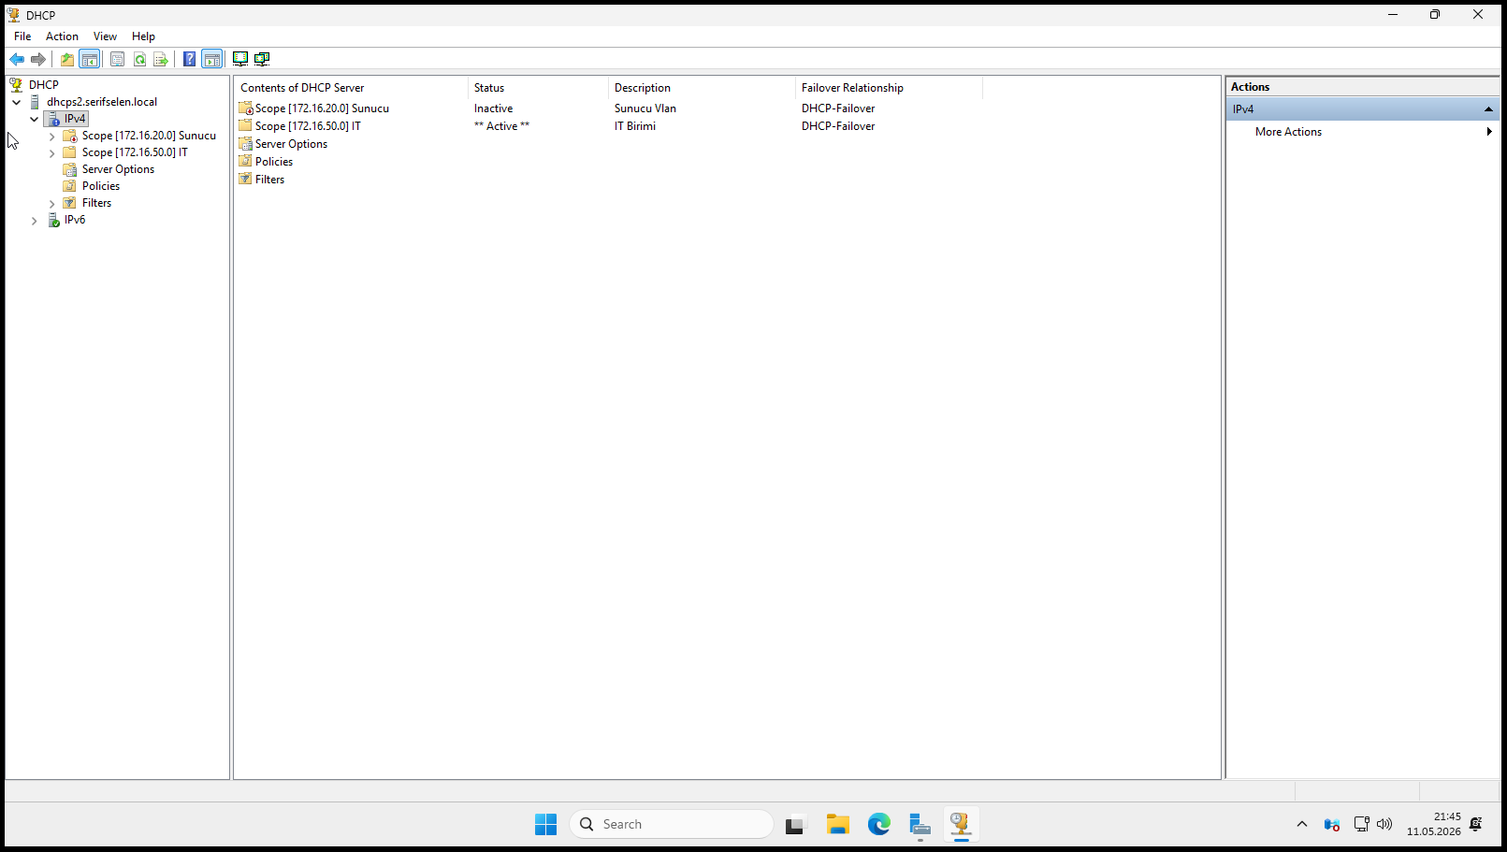The height and width of the screenshot is (852, 1507).
Task: Click Scope 172.16.20.0 Sunucu folder icon in tree
Action: click(x=70, y=136)
